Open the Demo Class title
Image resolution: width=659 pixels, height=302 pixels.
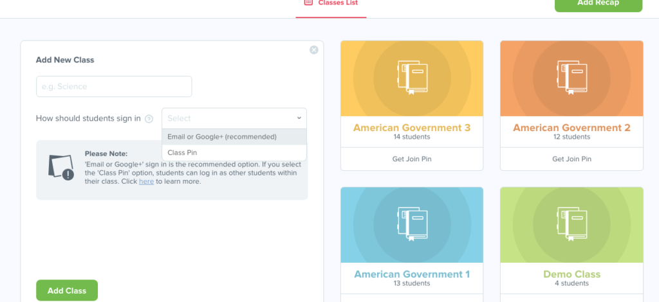point(571,274)
